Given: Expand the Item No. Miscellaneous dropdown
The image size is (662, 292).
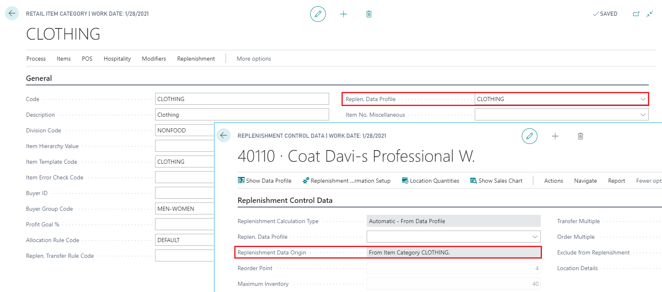Looking at the screenshot, I should coord(643,115).
